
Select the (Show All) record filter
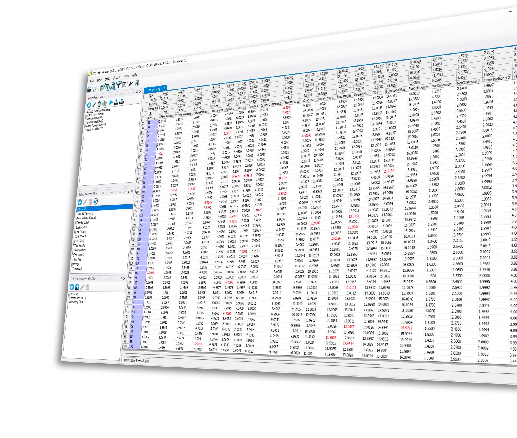point(104,208)
